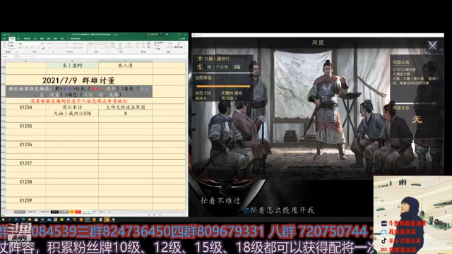Switch to the black sheet tab
Screen dimensions: 452x254
pos(54,212)
